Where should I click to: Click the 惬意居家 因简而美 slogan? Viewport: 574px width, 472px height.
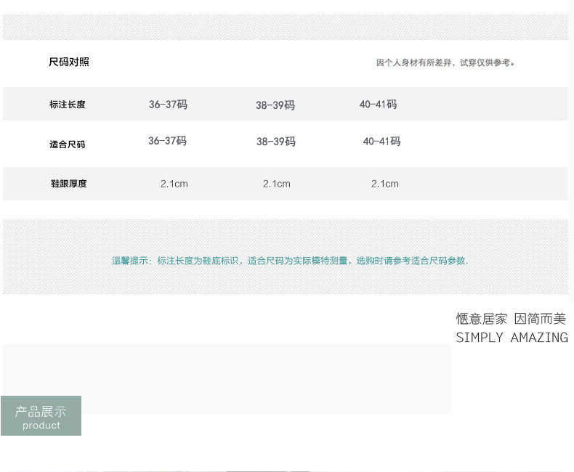[511, 319]
